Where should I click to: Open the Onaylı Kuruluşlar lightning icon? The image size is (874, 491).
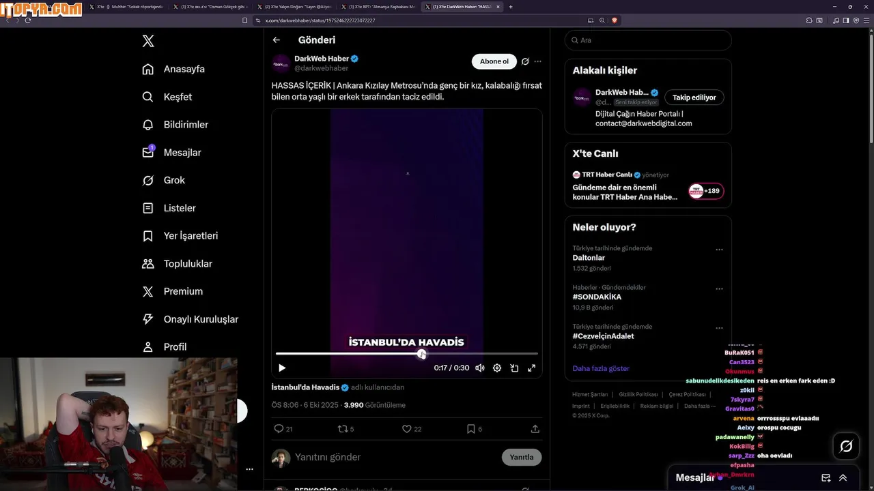(x=147, y=319)
